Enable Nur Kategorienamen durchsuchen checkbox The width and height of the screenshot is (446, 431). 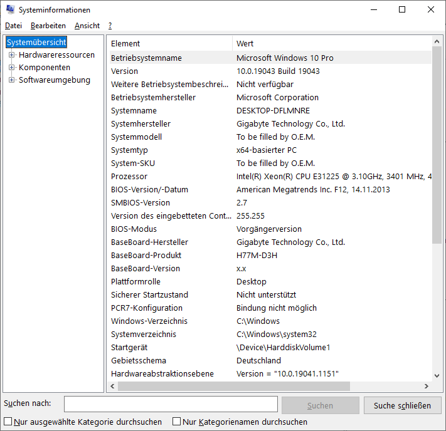177,422
